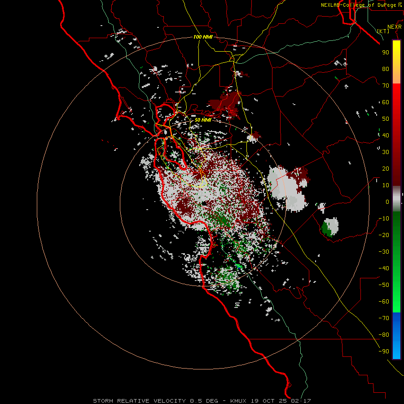Screen dimensions: 404x404
Task: Click "STORM RELATIVE VELOCITY" in the bottom caption
Action: tap(139, 401)
